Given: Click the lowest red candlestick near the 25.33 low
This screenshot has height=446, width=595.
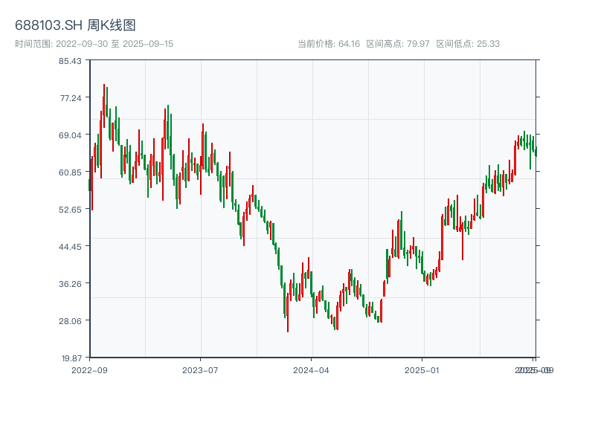Looking at the screenshot, I should 288,312.
